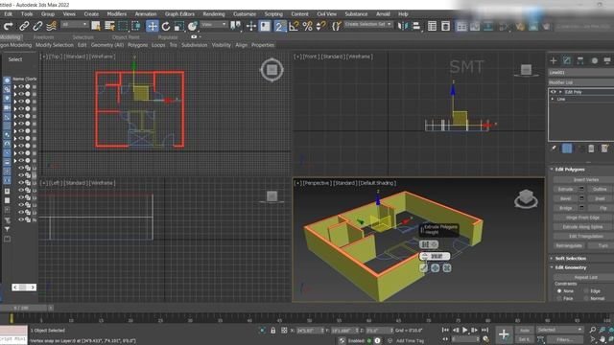Image resolution: width=614 pixels, height=345 pixels.
Task: Click the Align tool icon
Action: [x=417, y=26]
